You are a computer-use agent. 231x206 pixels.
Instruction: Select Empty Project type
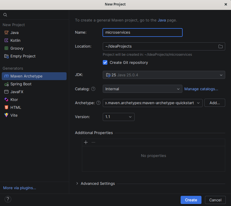[34, 56]
